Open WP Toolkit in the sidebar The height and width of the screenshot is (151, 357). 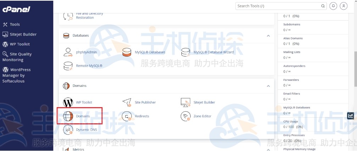click(x=19, y=44)
